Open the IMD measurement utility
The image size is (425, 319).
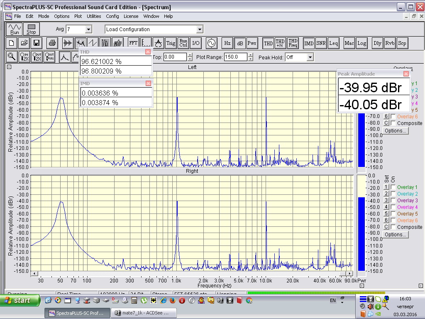[x=309, y=43]
